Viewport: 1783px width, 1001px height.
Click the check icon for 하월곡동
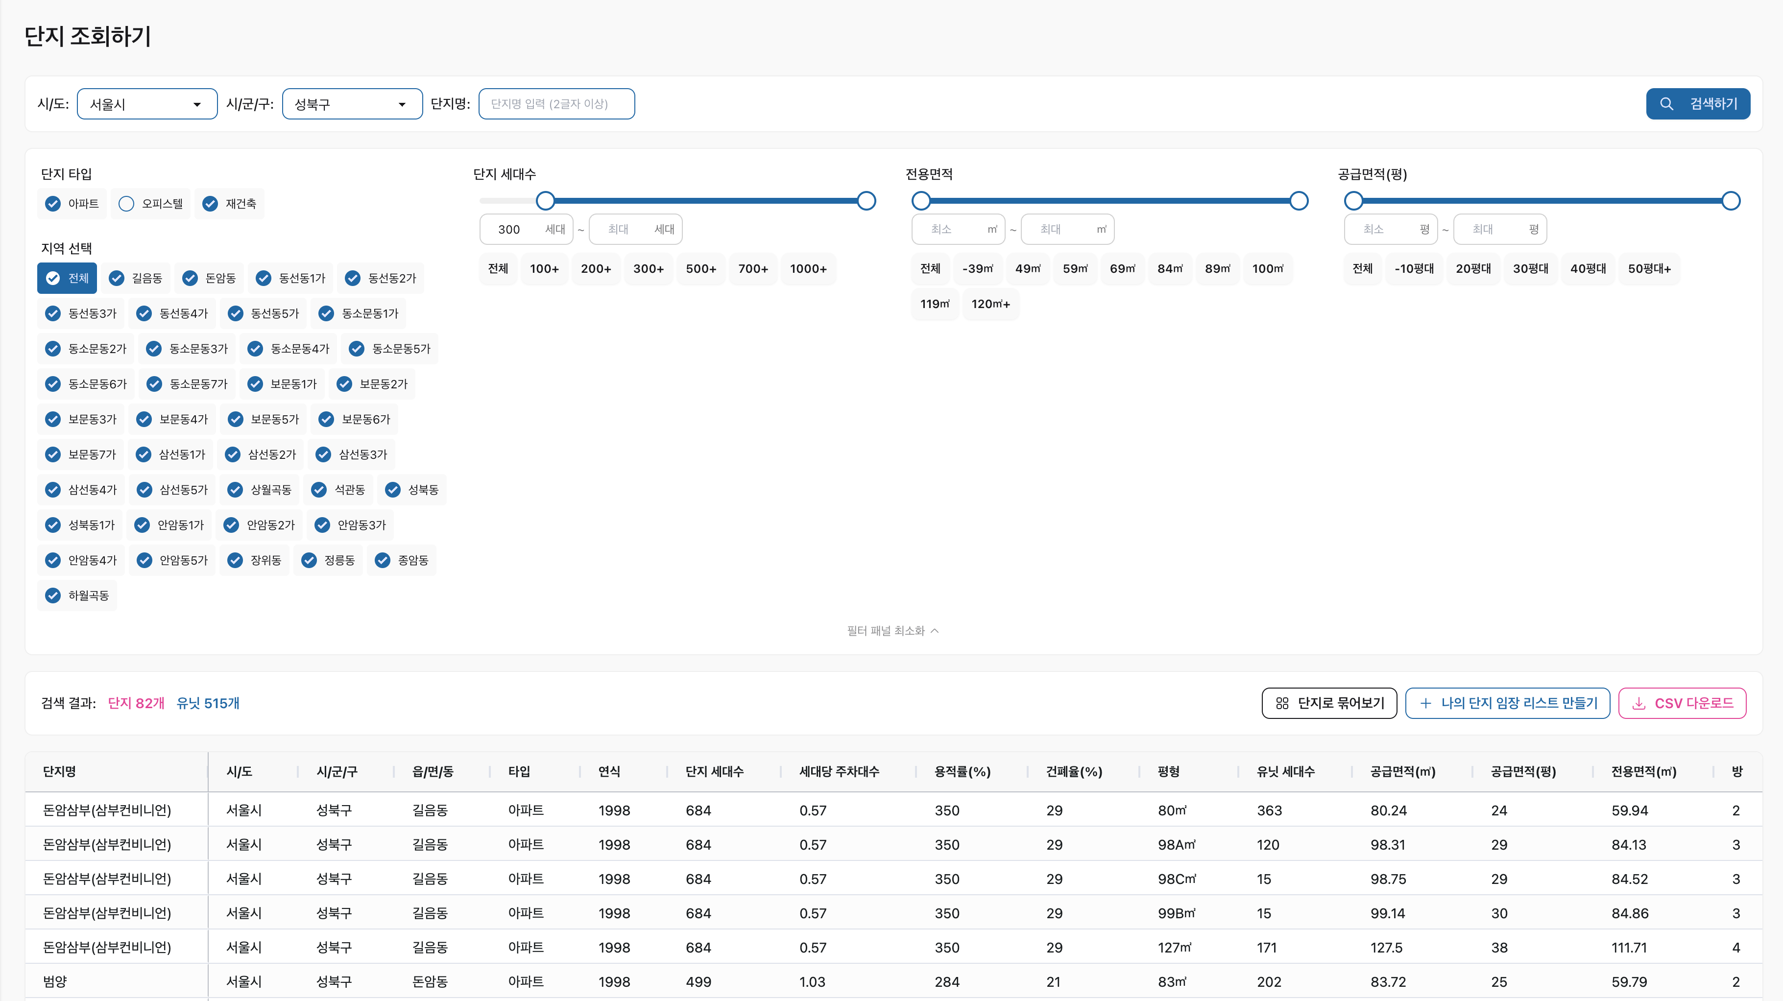pos(53,595)
